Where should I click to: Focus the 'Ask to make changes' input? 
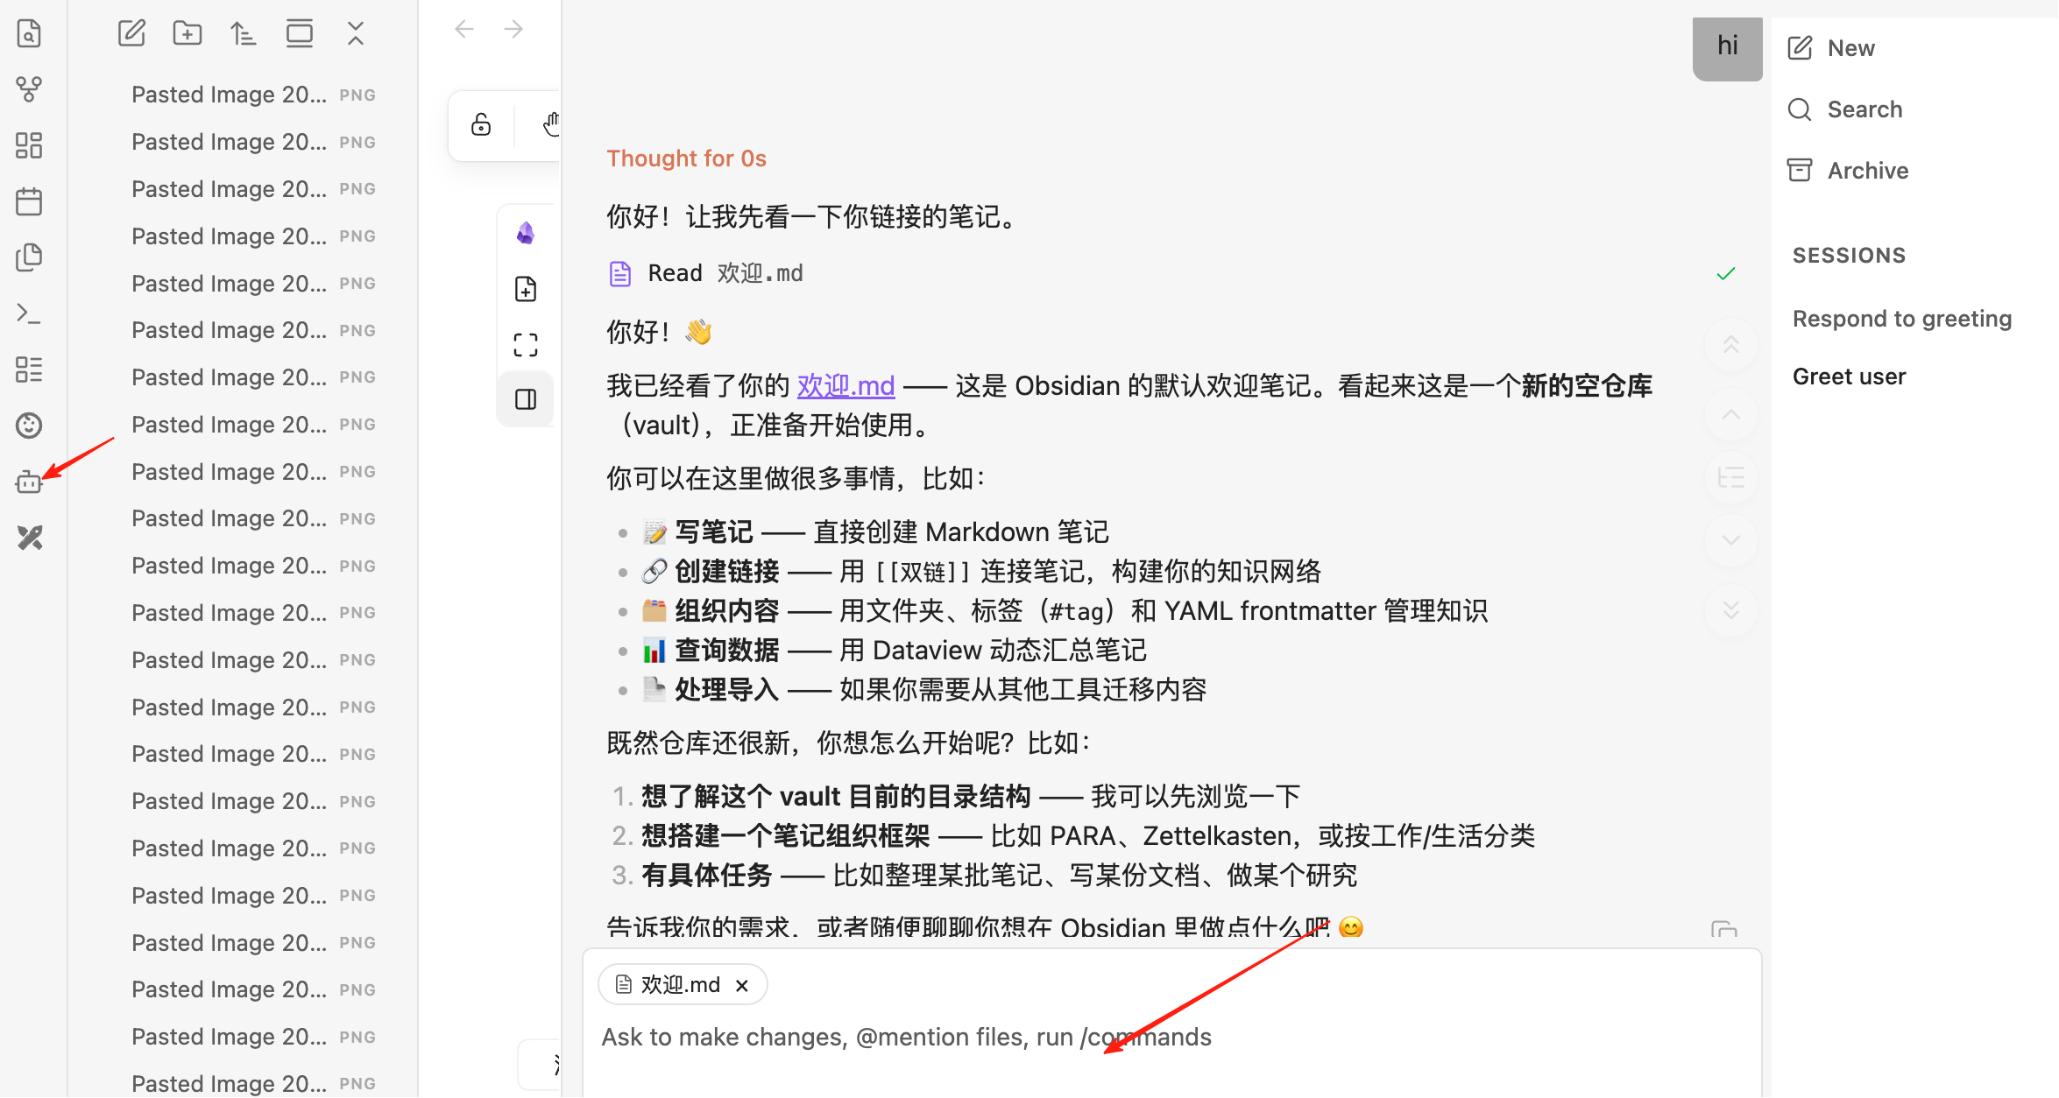[1171, 1038]
